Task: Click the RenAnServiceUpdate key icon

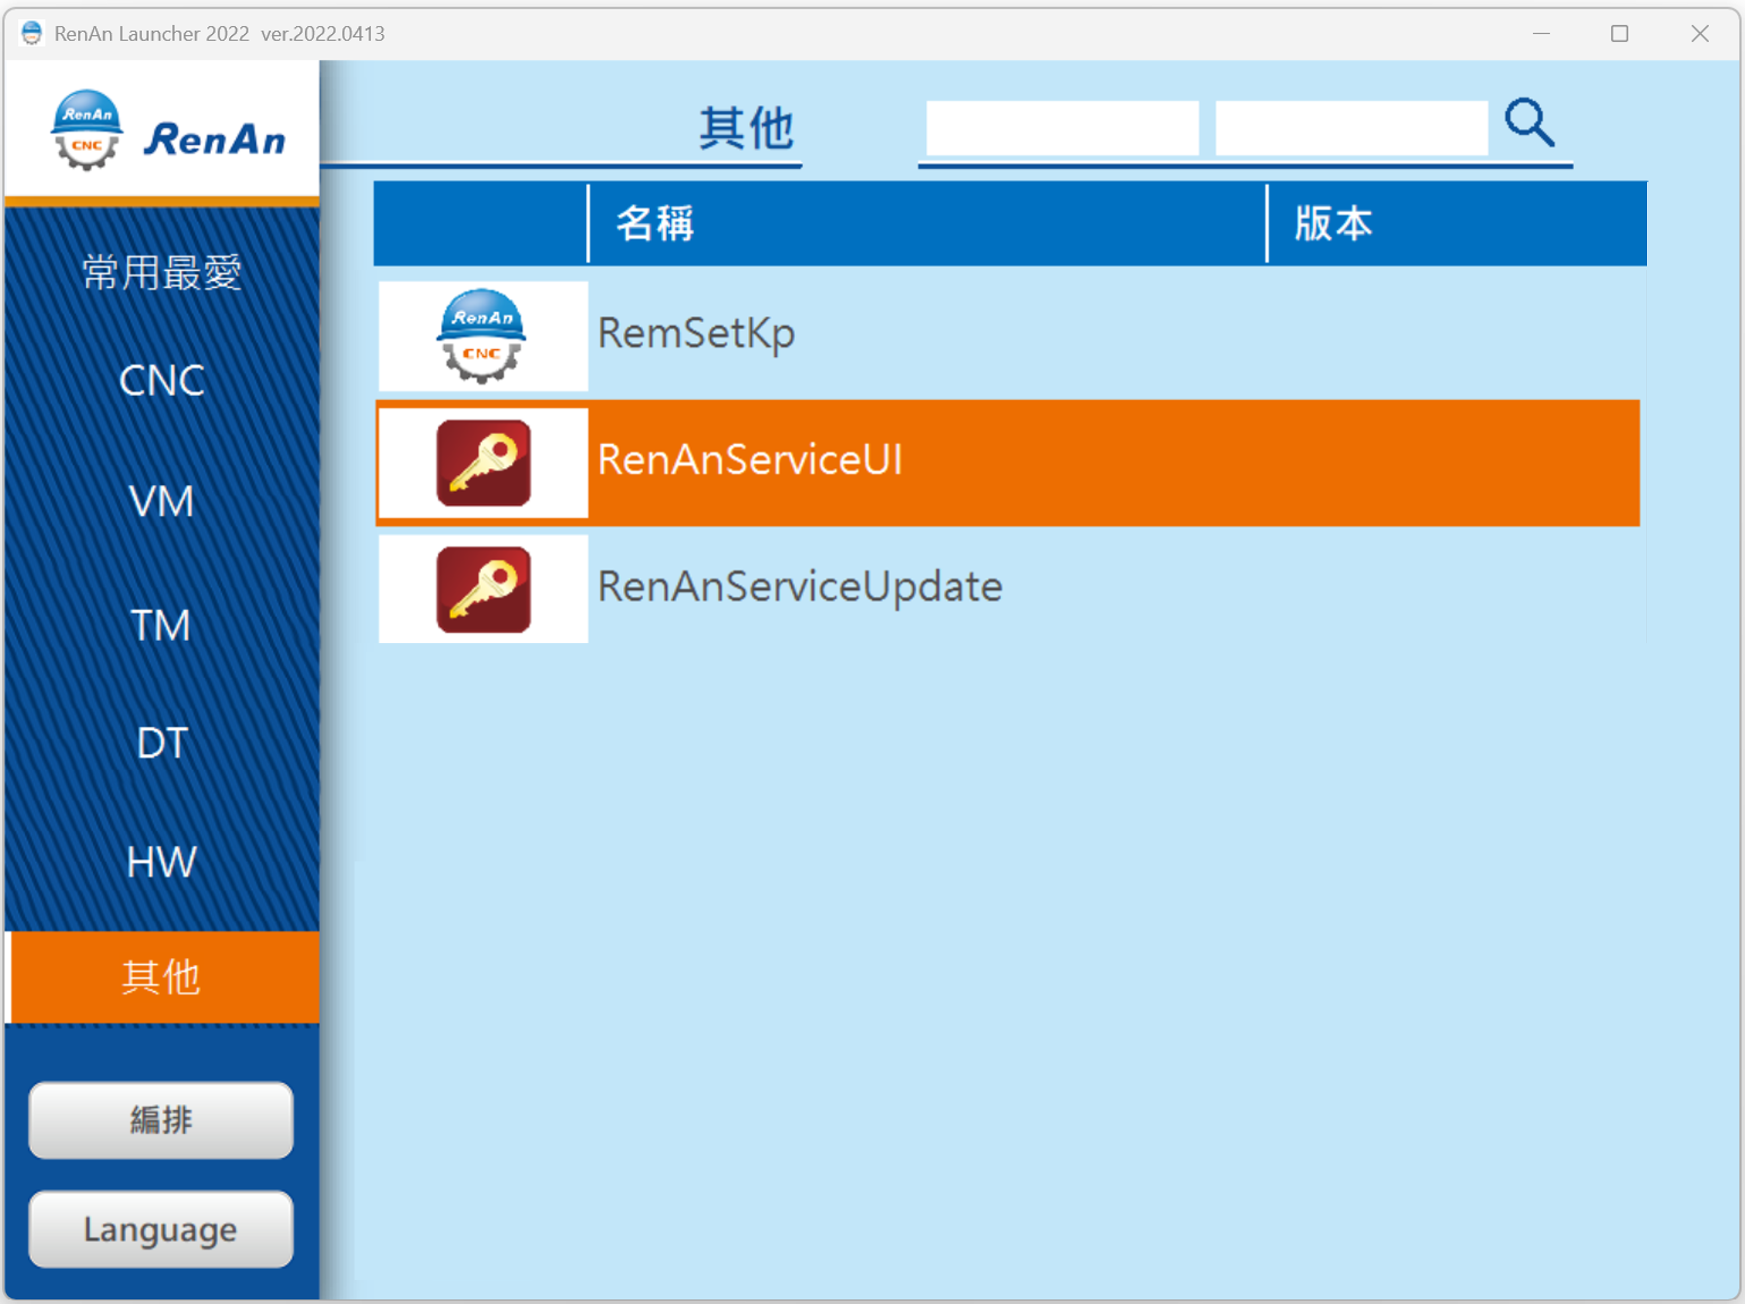Action: 484,589
